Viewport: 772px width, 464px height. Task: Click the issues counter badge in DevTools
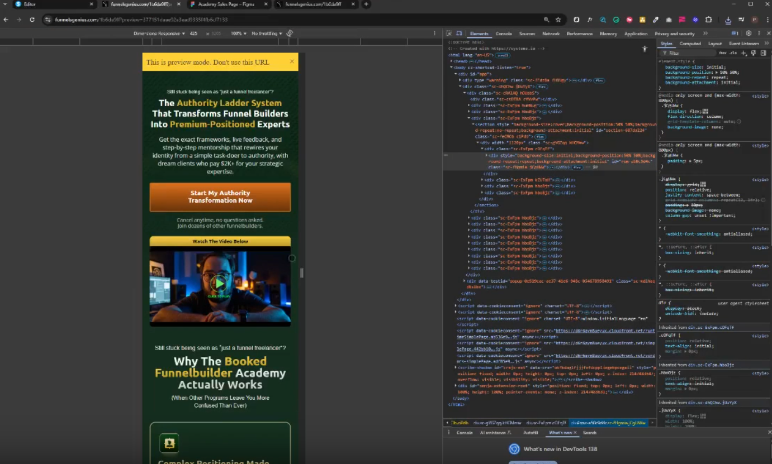pos(735,34)
